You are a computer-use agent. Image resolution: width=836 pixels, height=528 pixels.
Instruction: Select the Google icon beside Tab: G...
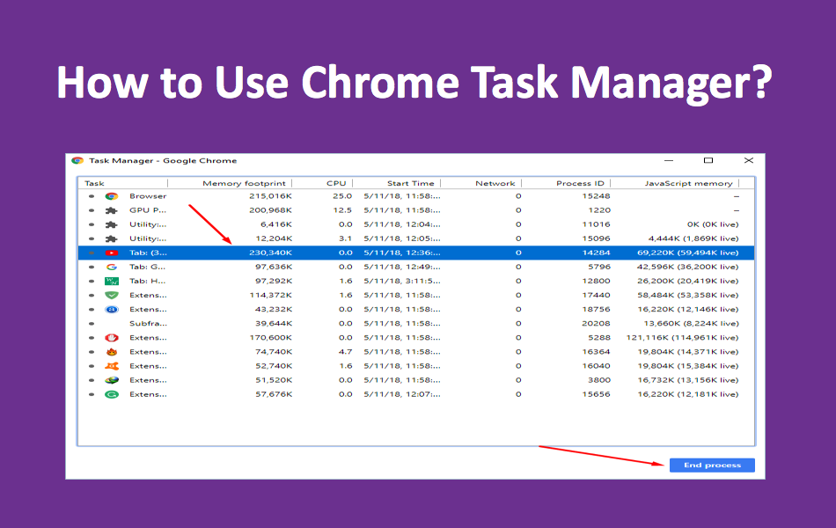click(x=112, y=267)
